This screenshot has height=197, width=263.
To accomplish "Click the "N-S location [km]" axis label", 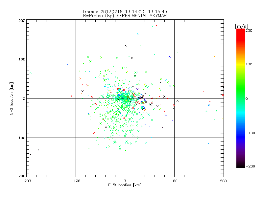I will pyautogui.click(x=12, y=98).
